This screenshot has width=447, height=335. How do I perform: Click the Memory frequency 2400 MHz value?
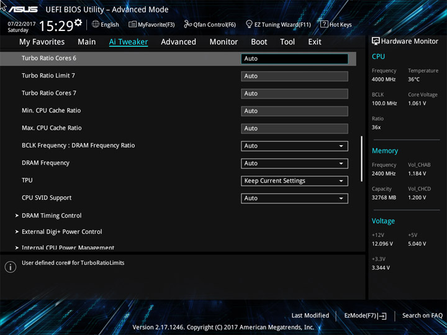pos(384,174)
